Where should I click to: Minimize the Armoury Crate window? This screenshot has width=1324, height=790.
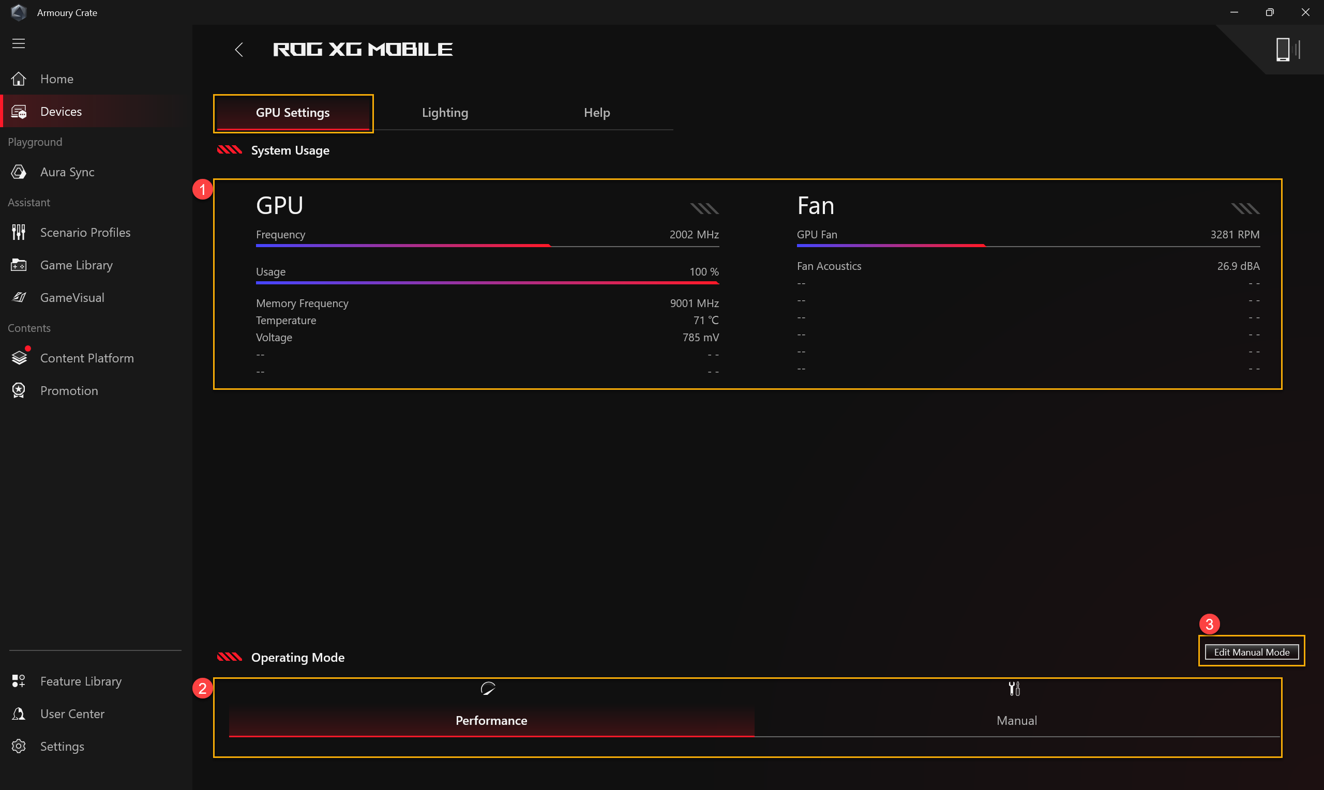1234,12
